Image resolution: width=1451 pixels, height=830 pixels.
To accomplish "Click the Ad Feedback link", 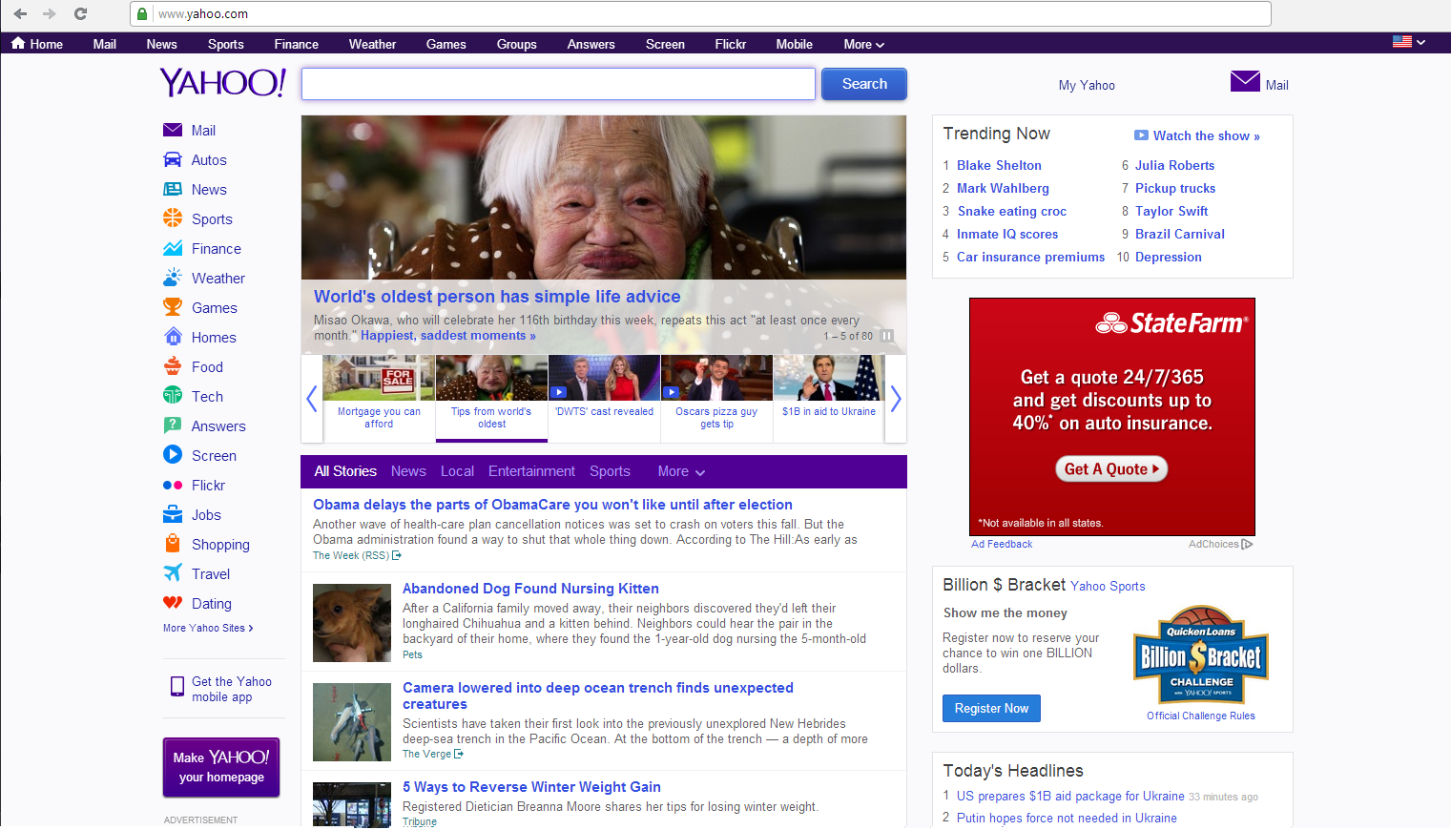I will 1002,544.
